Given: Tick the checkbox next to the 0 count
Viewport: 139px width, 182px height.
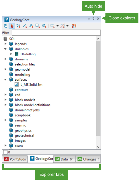Looking at the screenshot, I should click(5, 152).
